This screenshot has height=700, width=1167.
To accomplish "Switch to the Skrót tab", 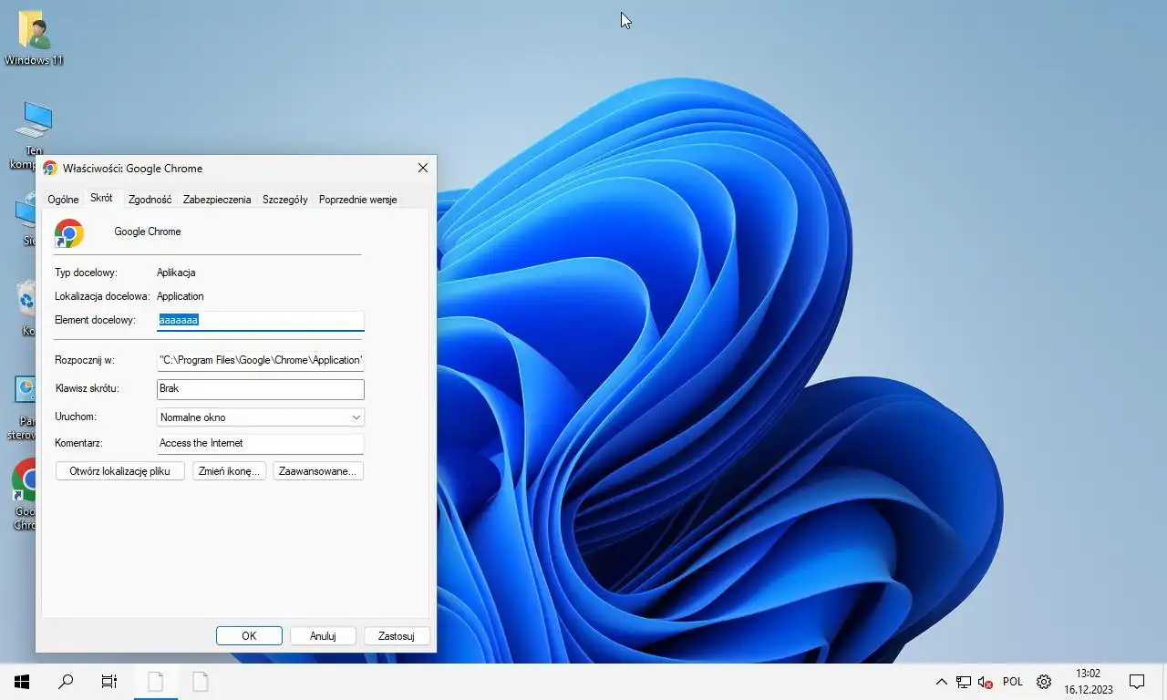I will pyautogui.click(x=101, y=198).
